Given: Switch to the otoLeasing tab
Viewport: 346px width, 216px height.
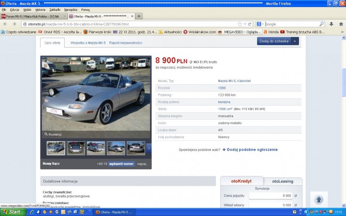Looking at the screenshot, I should coord(282,181).
